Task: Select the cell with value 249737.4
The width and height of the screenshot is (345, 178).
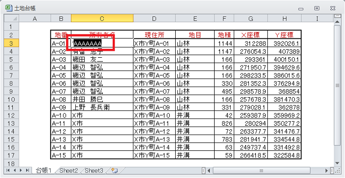Action: 251,147
